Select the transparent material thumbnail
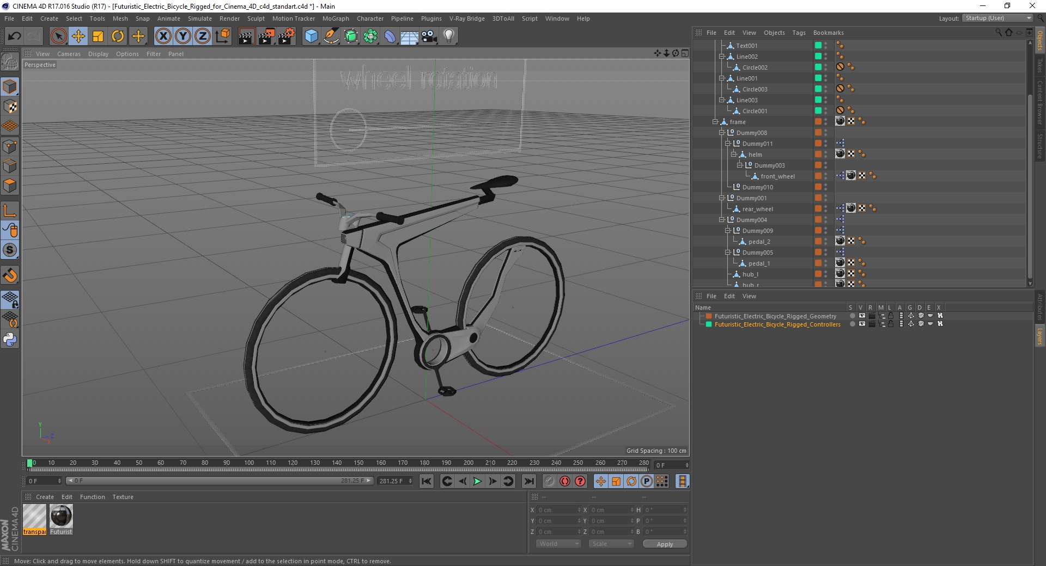The image size is (1046, 566). tap(34, 516)
